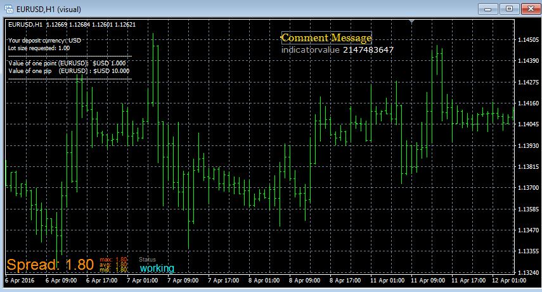Click the 'Status' label
542x292 pixels.
pos(147,260)
